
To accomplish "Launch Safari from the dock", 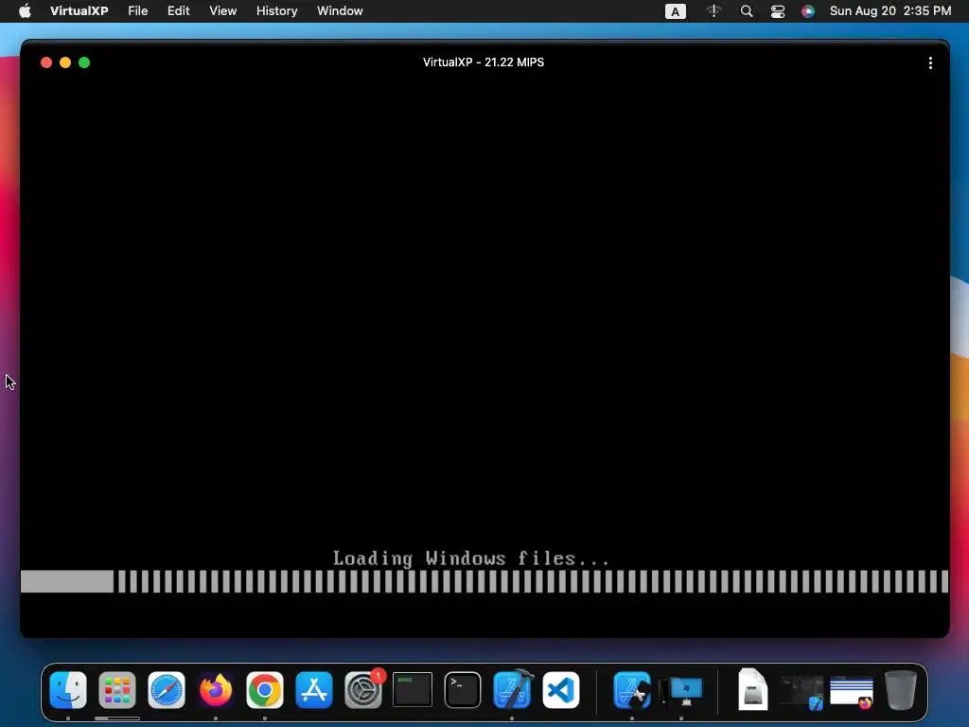I will pos(167,690).
